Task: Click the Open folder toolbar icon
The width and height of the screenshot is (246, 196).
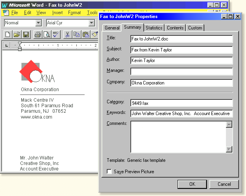Action: 17,35
